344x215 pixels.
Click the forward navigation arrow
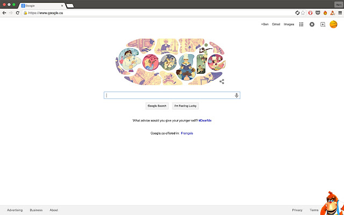[x=11, y=13]
